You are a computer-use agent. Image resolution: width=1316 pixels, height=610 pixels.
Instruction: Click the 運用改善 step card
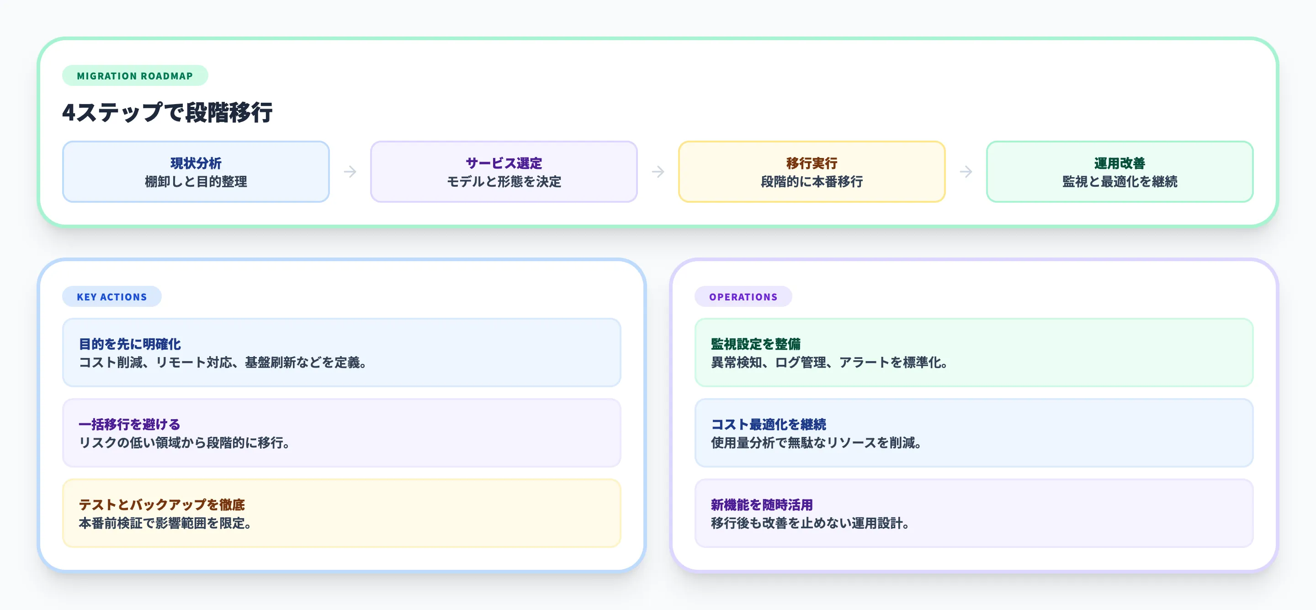[1120, 172]
